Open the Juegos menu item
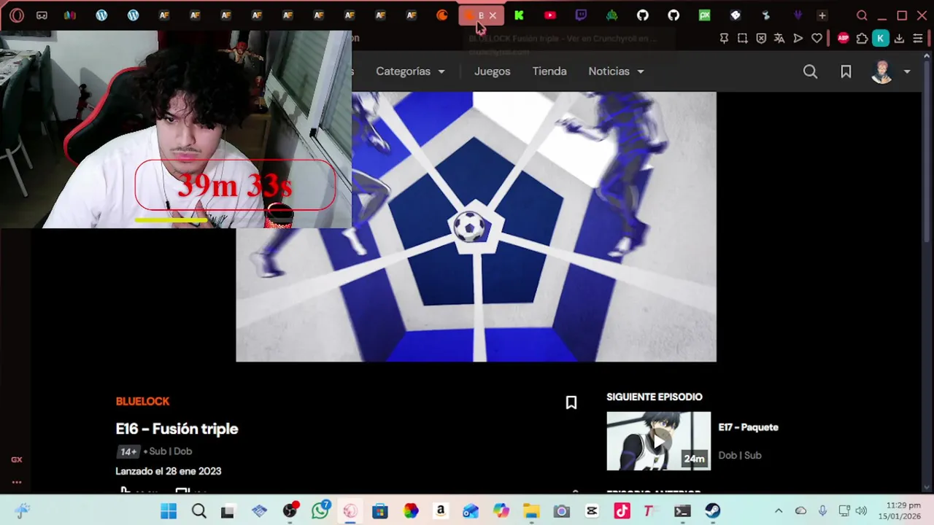Screen dimensions: 934x525 (x=493, y=71)
